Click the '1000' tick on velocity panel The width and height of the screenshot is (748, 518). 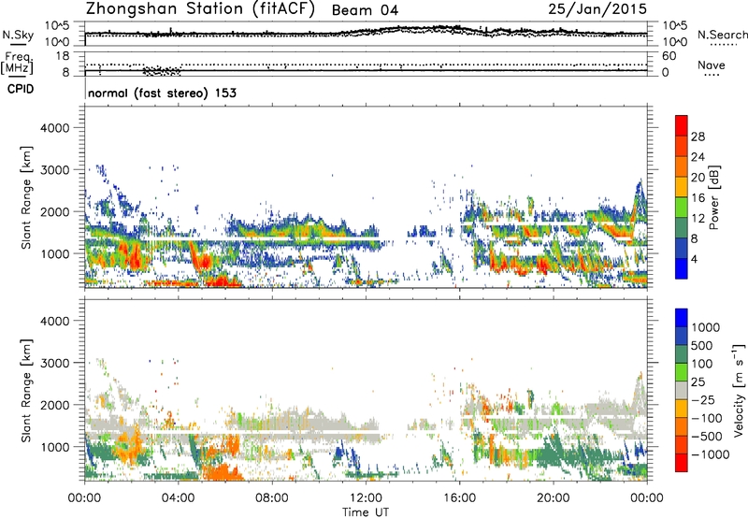point(54,447)
